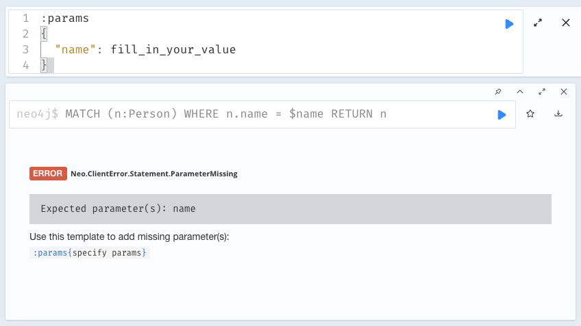Click into the MATCH query text field

(226, 114)
